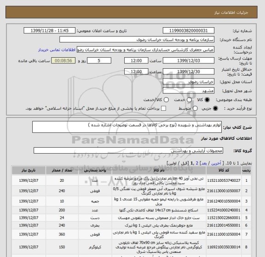Click product code 1169210035030014
Viewport: 265px width, 257px height.
pyautogui.click(x=224, y=247)
